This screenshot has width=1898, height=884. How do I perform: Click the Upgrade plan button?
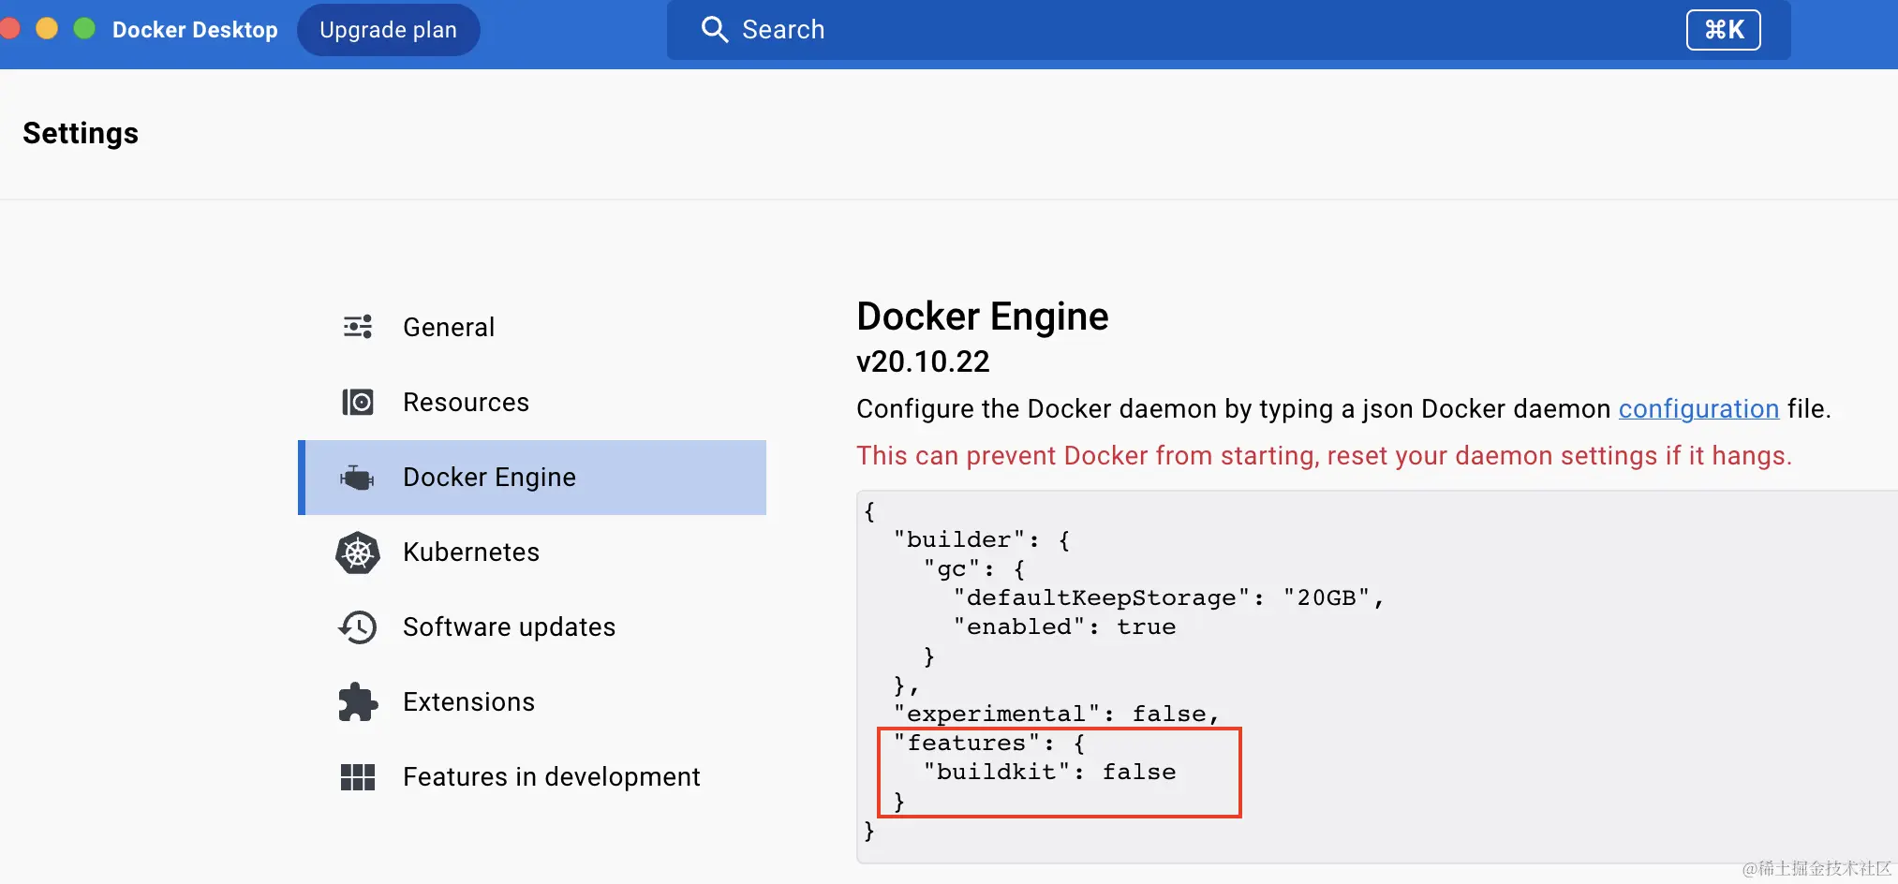coord(388,29)
